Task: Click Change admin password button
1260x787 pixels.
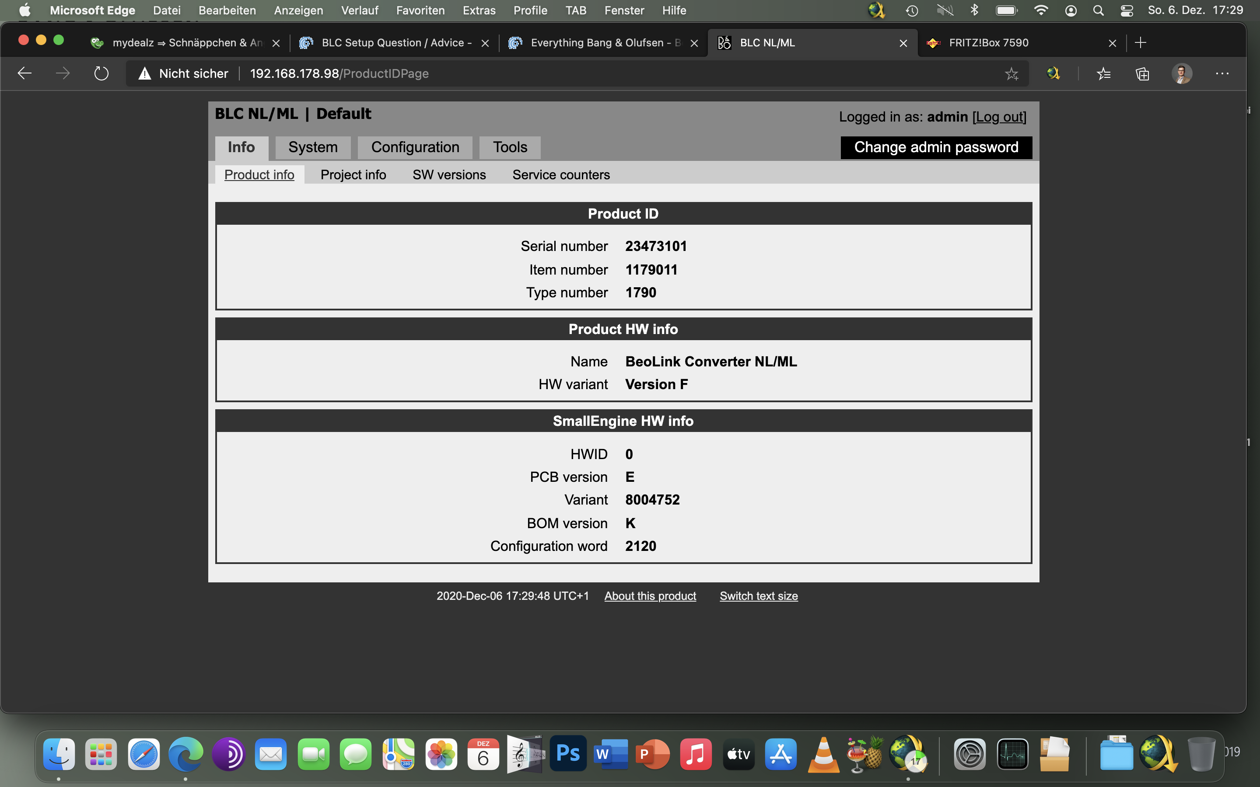Action: 936,147
